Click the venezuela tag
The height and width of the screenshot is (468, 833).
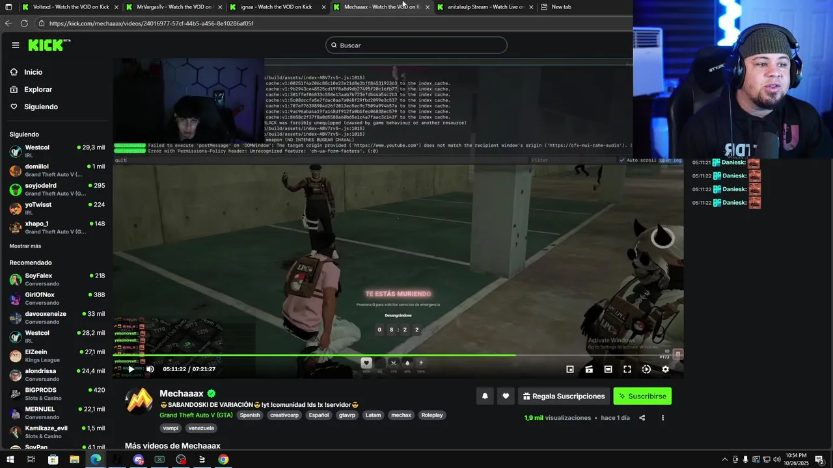tap(201, 428)
